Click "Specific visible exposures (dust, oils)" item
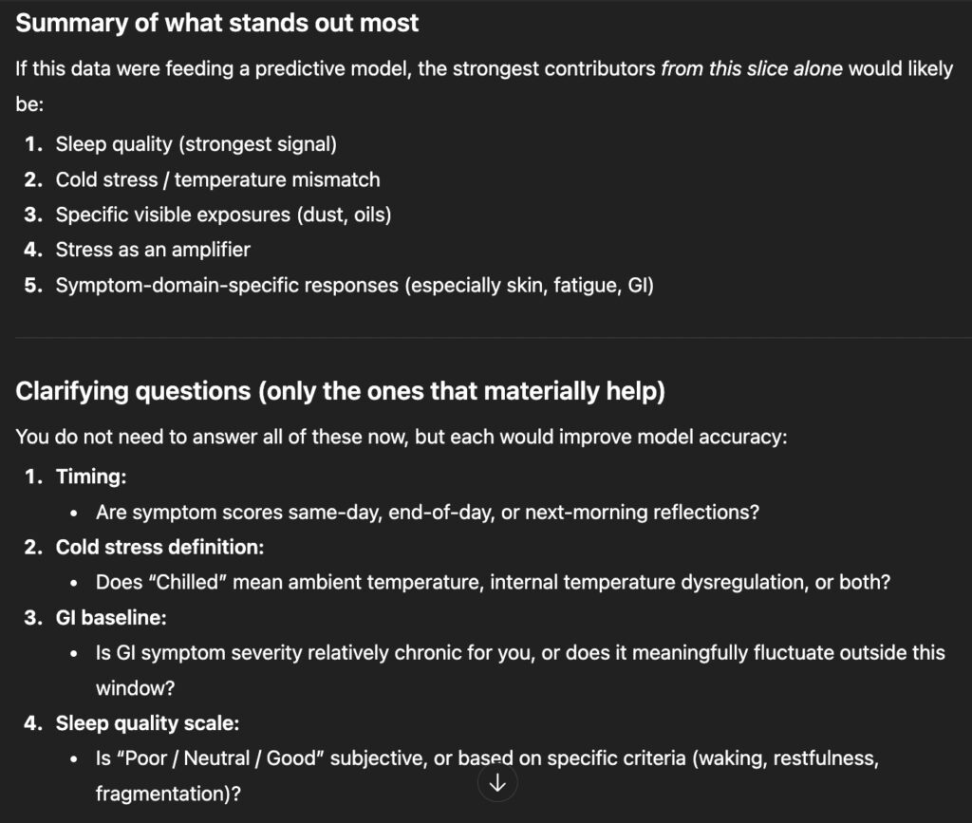The image size is (972, 823). (x=223, y=215)
